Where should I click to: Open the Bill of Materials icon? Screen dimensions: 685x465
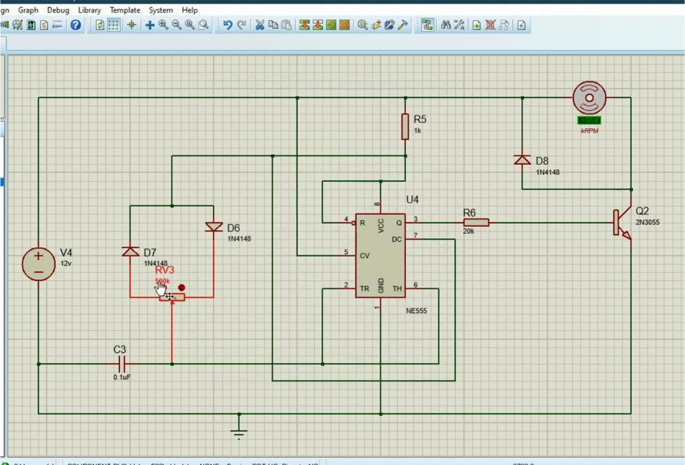44,25
